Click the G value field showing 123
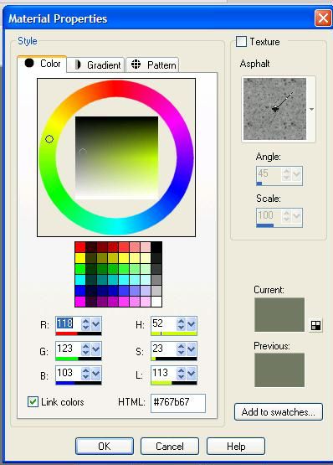Image resolution: width=333 pixels, height=465 pixels. [68, 349]
